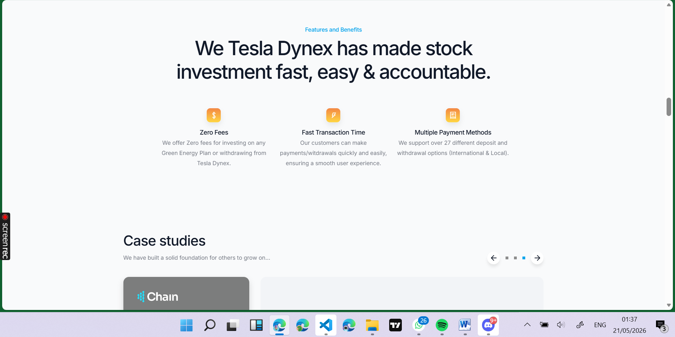Viewport: 675px width, 337px height.
Task: Open taskbar Search
Action: pos(210,325)
